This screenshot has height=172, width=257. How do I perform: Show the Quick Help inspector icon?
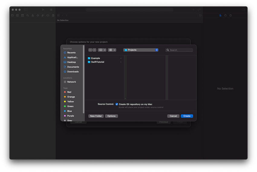(230, 15)
